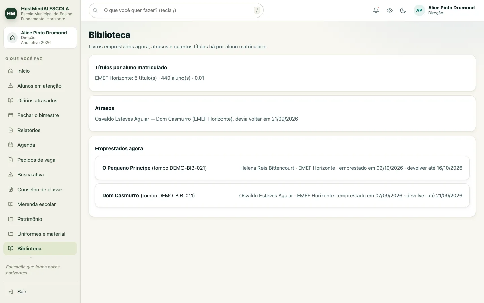484x303 pixels.
Task: Click the Biblioteca book icon in sidebar
Action: click(11, 249)
